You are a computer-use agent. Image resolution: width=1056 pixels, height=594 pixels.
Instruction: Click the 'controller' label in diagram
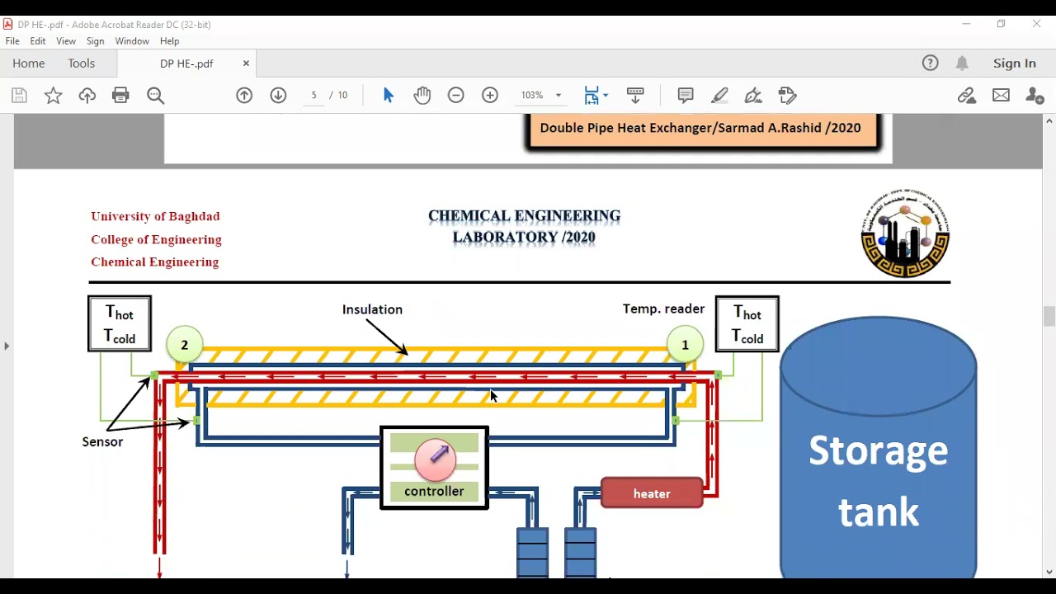click(434, 492)
